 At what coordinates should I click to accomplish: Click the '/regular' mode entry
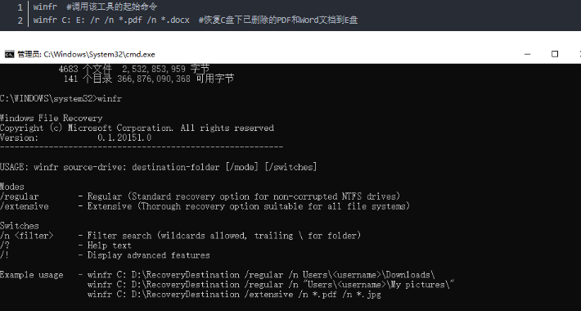click(x=20, y=196)
